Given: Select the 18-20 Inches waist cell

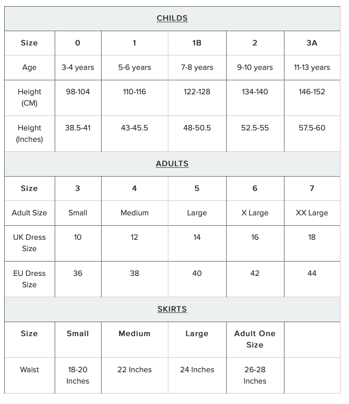Looking at the screenshot, I should click(78, 375).
